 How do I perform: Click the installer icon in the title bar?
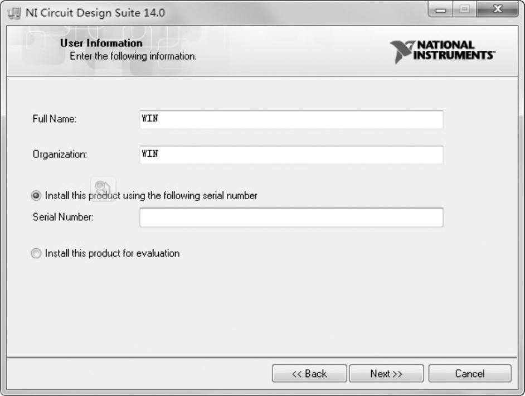pyautogui.click(x=14, y=13)
